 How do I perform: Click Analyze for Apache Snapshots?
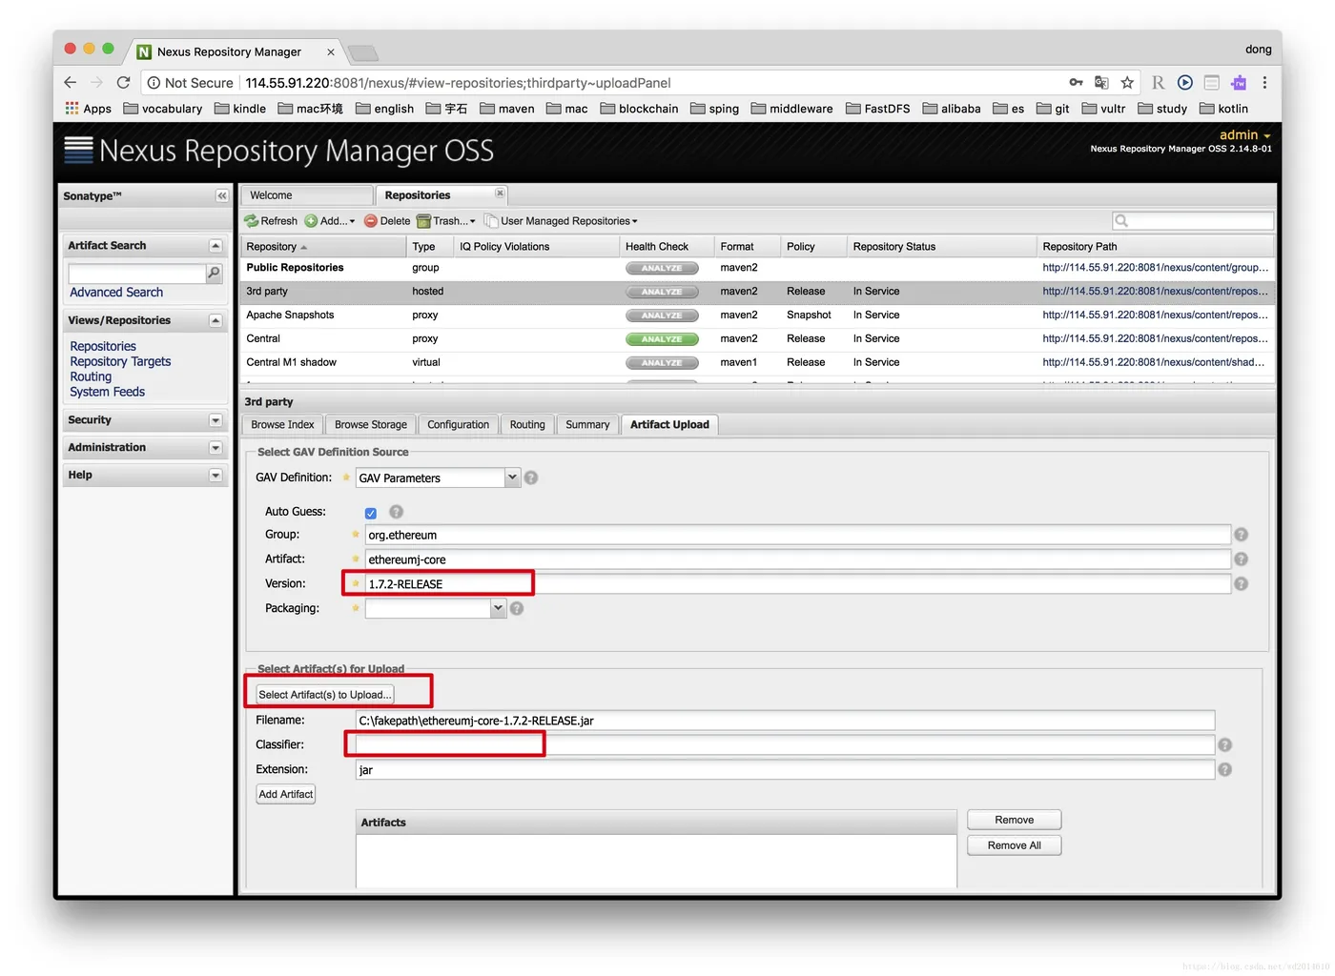(662, 315)
